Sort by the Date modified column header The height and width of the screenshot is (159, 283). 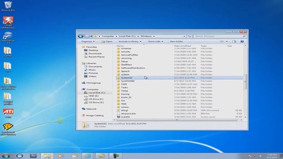[x=182, y=46]
